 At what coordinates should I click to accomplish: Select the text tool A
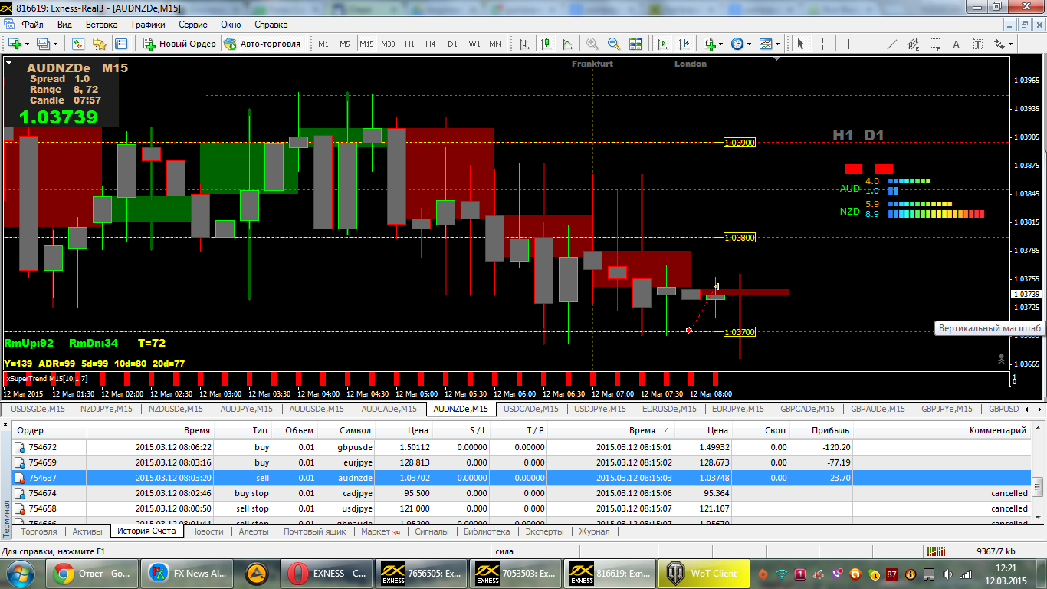pyautogui.click(x=956, y=44)
